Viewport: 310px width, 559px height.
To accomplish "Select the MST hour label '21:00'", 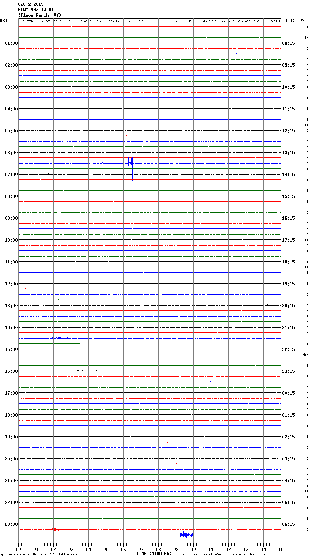I will [11, 481].
